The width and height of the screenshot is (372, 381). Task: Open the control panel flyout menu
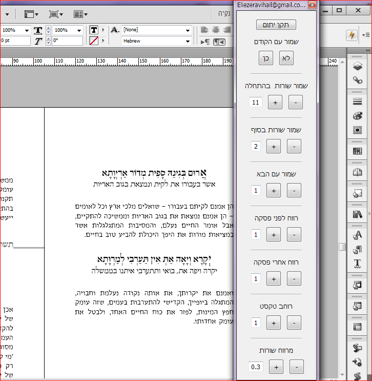point(366,35)
